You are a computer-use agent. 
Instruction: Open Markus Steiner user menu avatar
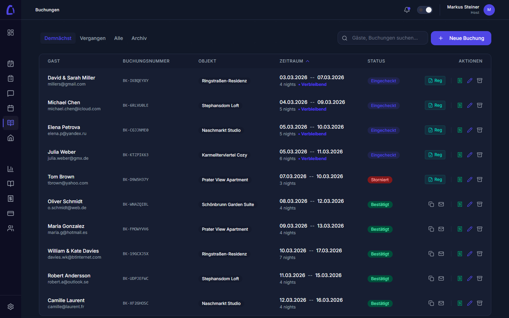(489, 10)
